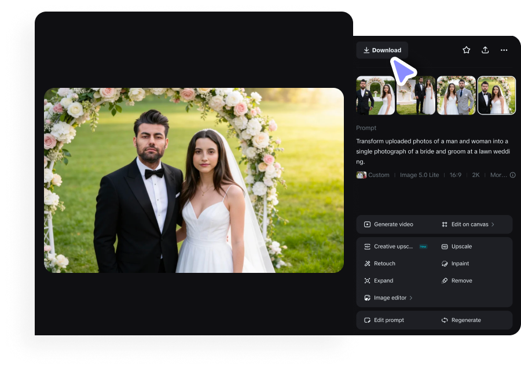Select the second variation thumbnail
Image resolution: width=521 pixels, height=370 pixels.
click(416, 96)
